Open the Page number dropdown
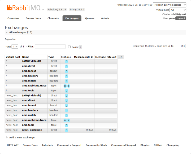Viewport: 191px width, 154px height. point(15,47)
